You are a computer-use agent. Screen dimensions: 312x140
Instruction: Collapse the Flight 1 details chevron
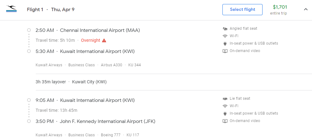tap(306, 9)
